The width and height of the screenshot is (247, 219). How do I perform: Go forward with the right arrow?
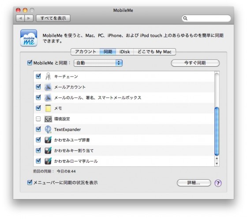29,18
